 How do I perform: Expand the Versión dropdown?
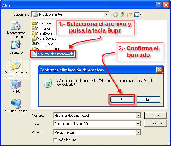click(138, 132)
